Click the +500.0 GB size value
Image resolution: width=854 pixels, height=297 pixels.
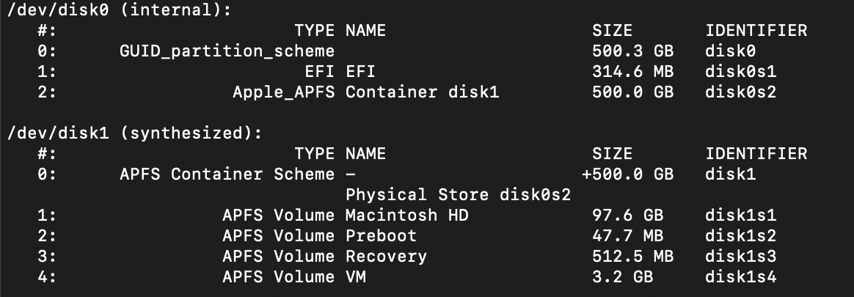(x=627, y=175)
